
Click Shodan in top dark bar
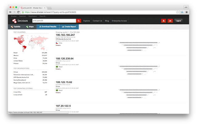coord(14,16)
